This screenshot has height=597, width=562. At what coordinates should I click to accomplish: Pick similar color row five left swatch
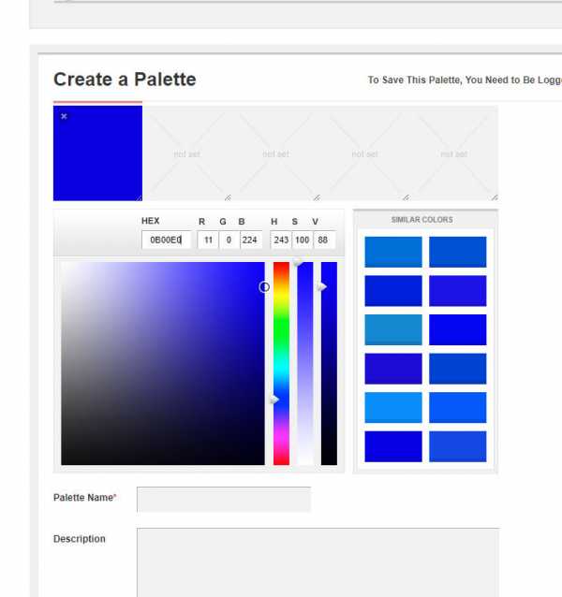pyautogui.click(x=393, y=407)
